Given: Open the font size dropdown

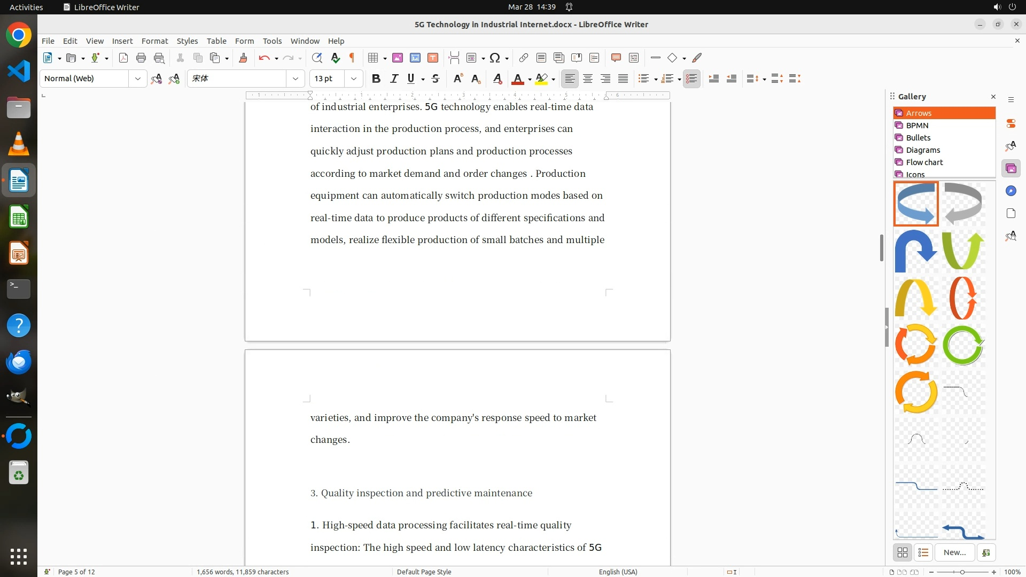Looking at the screenshot, I should (x=354, y=79).
